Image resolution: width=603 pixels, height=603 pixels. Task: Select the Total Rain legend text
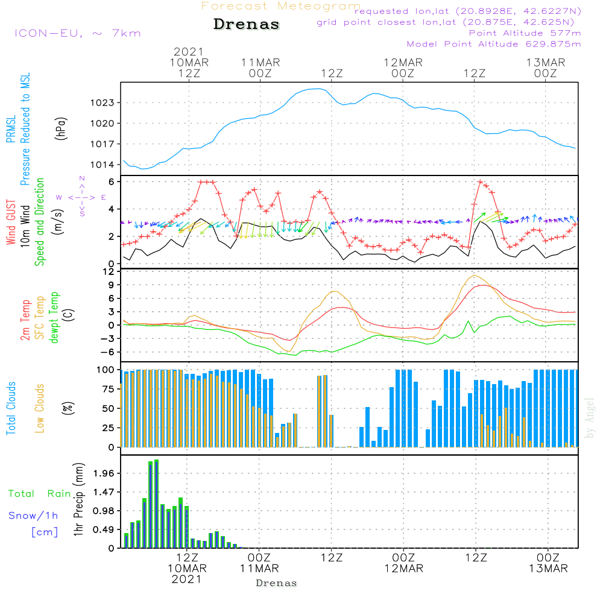(x=39, y=493)
